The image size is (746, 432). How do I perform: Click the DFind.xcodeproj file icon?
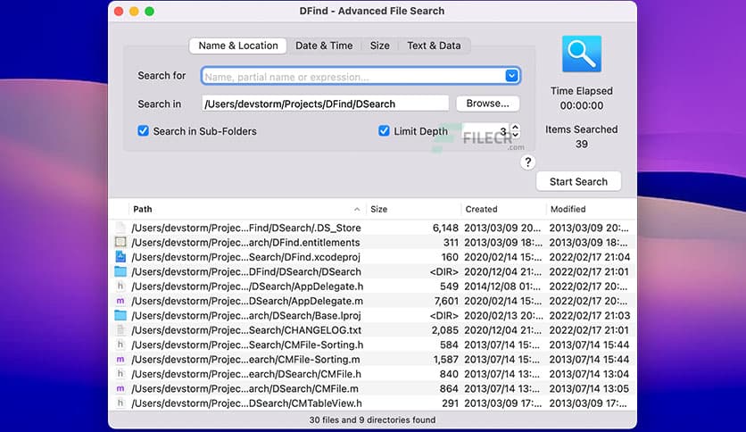pos(120,257)
